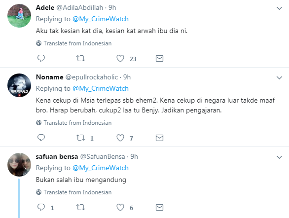Open @My_CrimeWatch link in Adele's reply

pyautogui.click(x=101, y=19)
